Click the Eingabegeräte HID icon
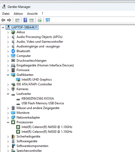 (13, 65)
